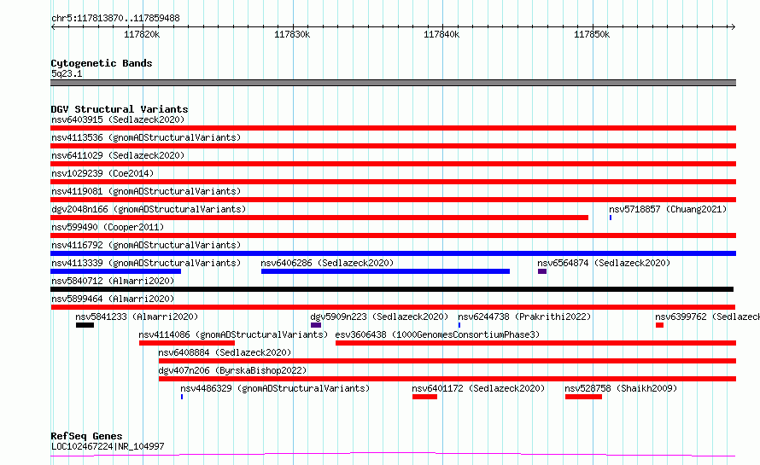
Task: Click the magenta LOC102467224 gene line
Action: (x=393, y=455)
